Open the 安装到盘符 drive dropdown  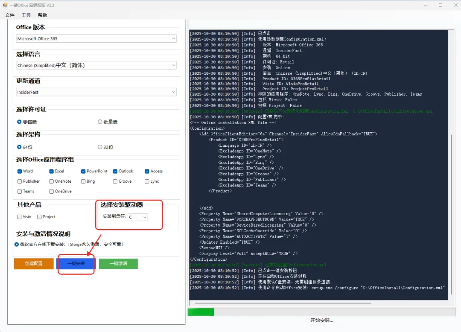tap(137, 217)
